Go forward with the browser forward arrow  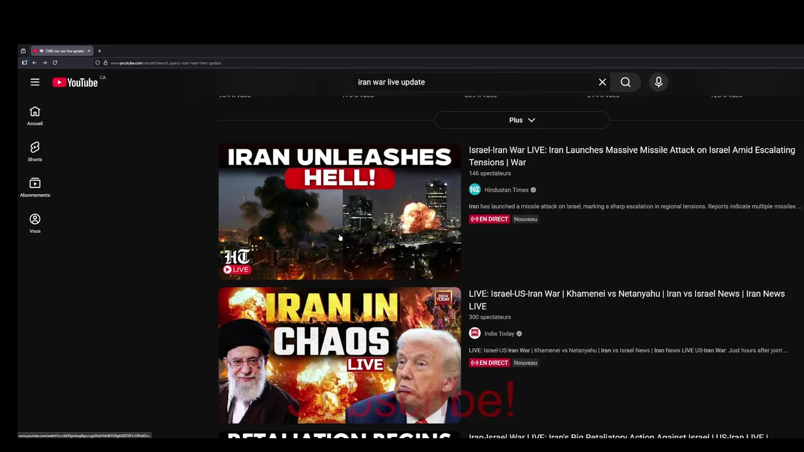(x=45, y=63)
